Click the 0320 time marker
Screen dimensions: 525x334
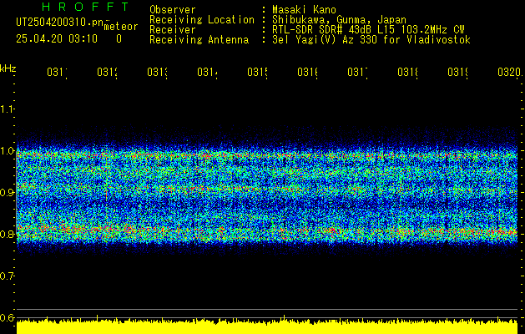point(510,73)
